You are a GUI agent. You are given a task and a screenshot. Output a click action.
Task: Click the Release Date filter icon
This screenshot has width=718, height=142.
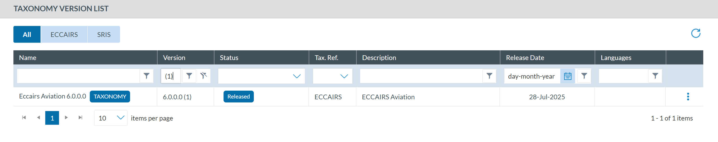tap(584, 76)
